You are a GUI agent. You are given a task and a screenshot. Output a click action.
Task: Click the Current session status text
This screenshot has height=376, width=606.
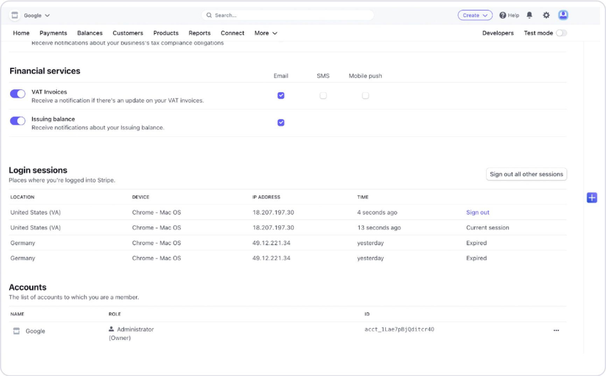click(x=487, y=228)
